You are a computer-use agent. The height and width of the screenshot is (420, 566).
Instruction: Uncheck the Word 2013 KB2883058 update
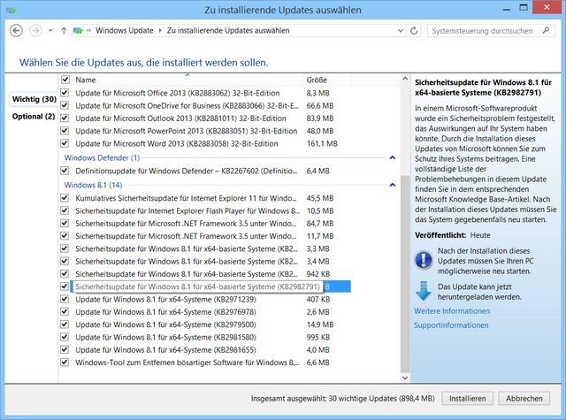click(65, 143)
